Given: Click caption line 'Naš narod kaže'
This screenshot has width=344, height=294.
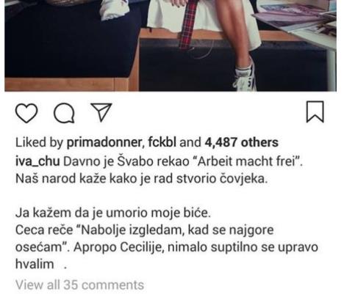Looking at the screenshot, I should pos(141,179).
